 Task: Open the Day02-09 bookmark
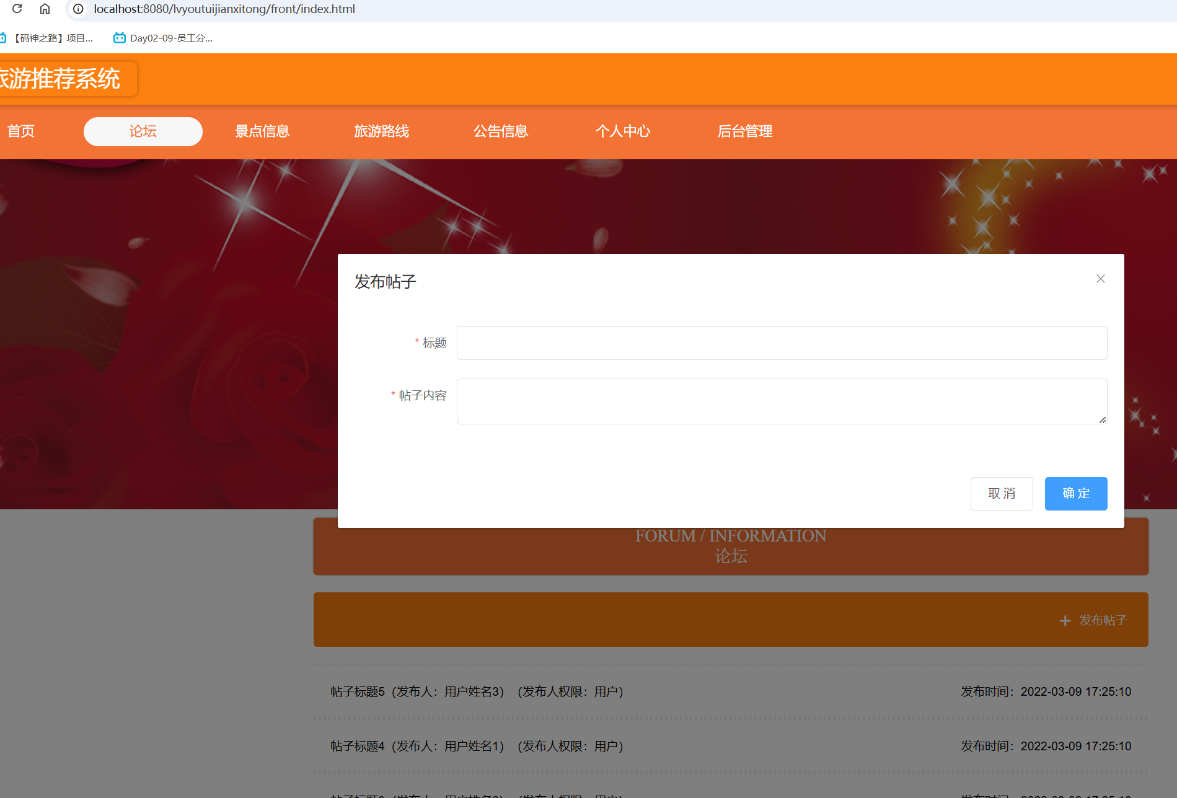pyautogui.click(x=163, y=38)
